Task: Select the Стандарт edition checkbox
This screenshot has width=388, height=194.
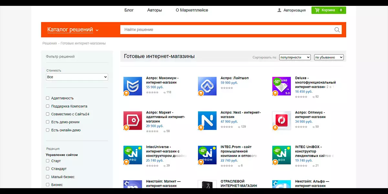Action: (x=48, y=169)
